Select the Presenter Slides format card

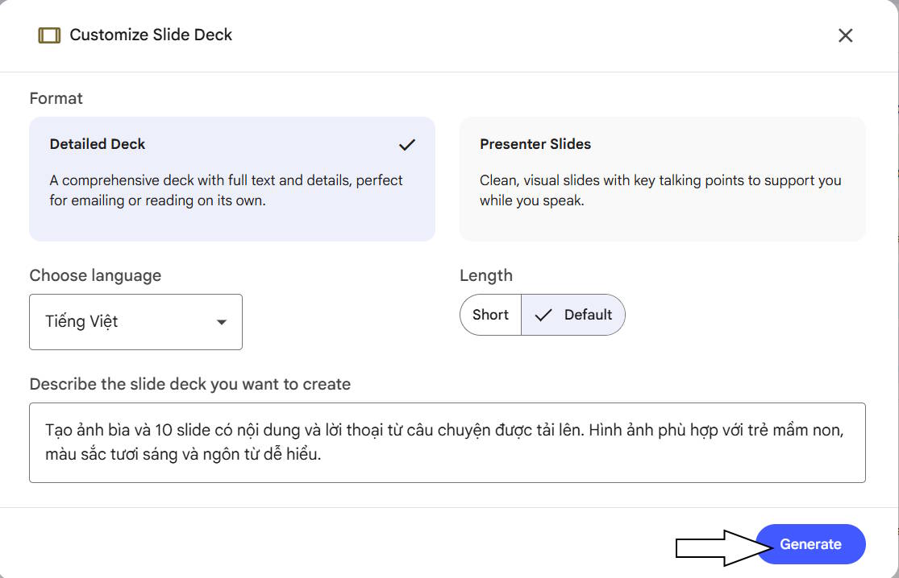(x=662, y=179)
